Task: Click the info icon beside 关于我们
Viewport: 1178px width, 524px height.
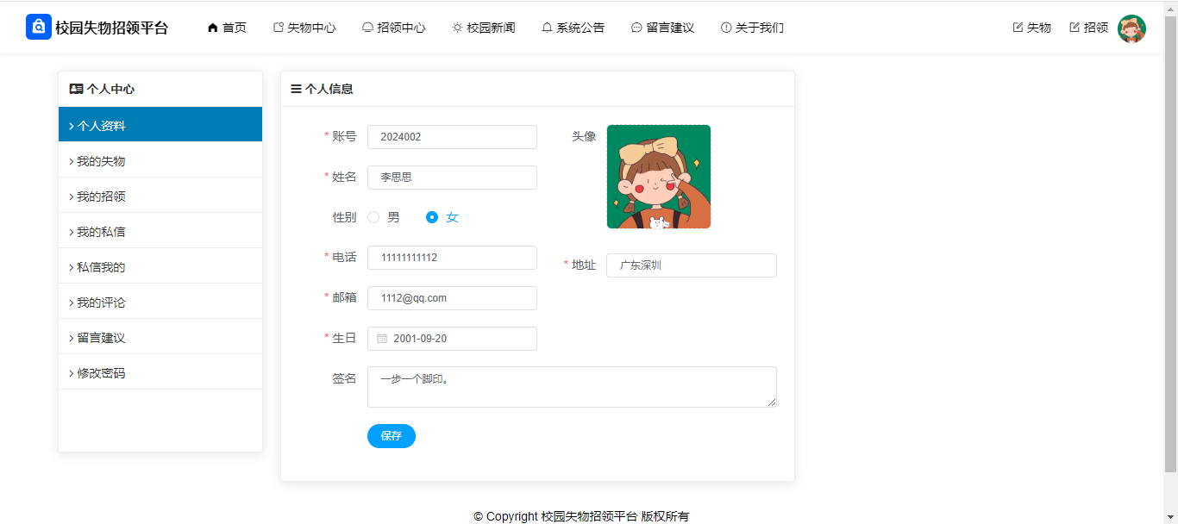Action: 726,28
